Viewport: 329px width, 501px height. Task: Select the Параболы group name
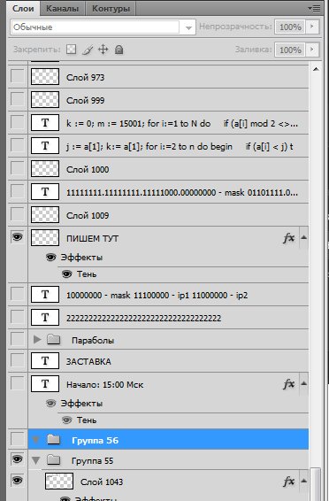click(x=93, y=340)
